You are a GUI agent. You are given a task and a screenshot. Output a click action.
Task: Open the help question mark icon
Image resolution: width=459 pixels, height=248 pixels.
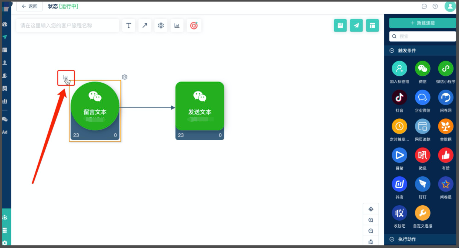(x=435, y=6)
